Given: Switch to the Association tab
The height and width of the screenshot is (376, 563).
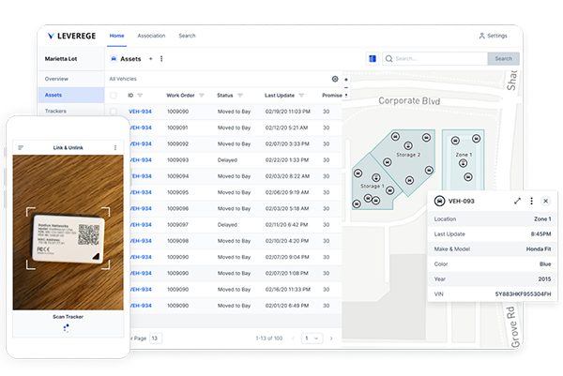Looking at the screenshot, I should (x=150, y=36).
